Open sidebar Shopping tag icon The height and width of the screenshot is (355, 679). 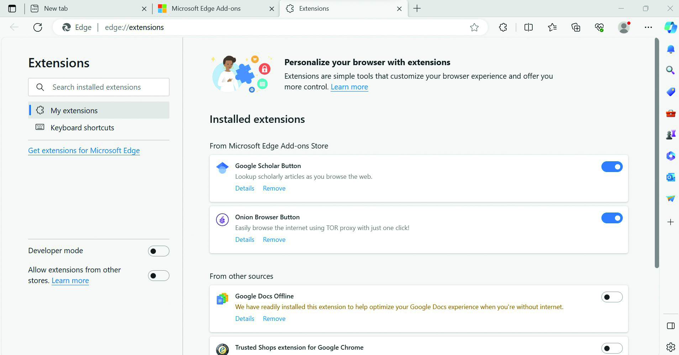670,92
